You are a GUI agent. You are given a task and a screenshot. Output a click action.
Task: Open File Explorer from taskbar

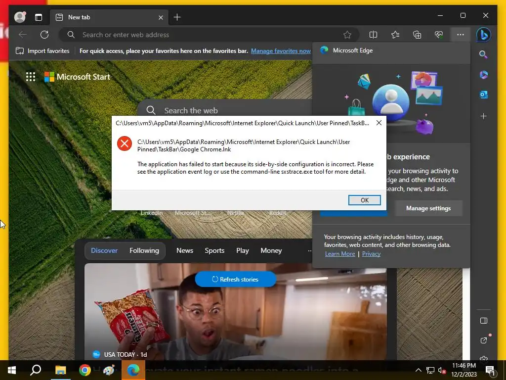(60, 370)
